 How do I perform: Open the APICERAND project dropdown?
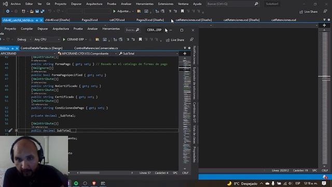(x=27, y=54)
